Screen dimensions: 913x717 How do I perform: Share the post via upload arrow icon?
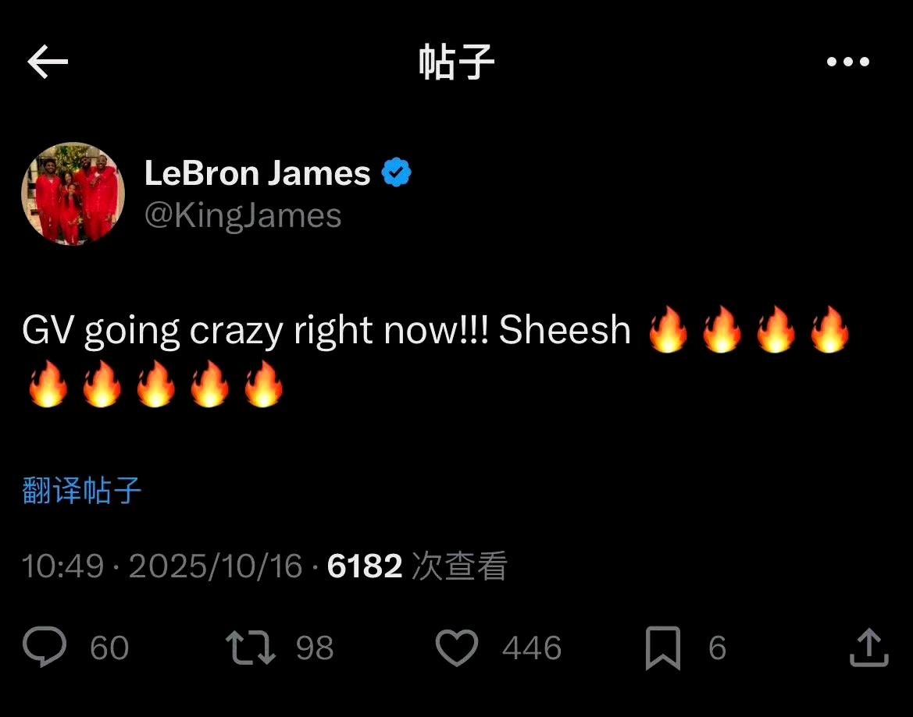pyautogui.click(x=868, y=648)
